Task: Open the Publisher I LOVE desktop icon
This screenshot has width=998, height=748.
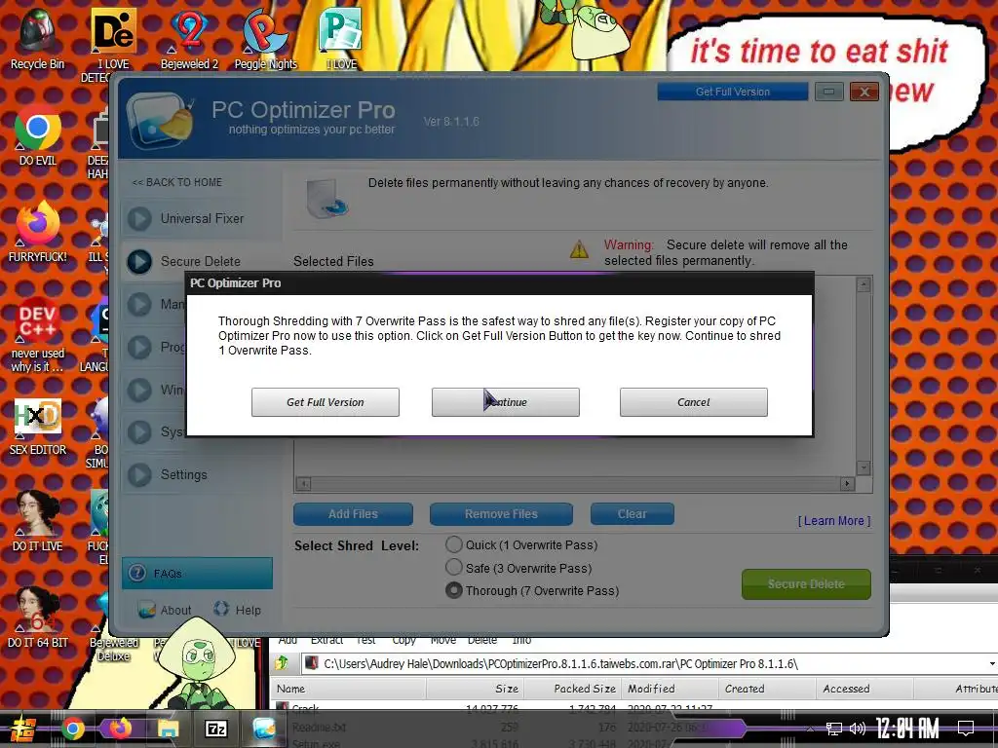Action: coord(341,38)
